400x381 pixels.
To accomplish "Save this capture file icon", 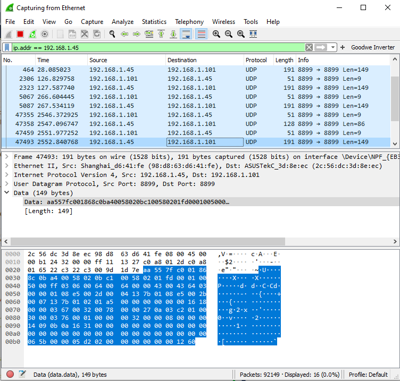I will (72, 34).
